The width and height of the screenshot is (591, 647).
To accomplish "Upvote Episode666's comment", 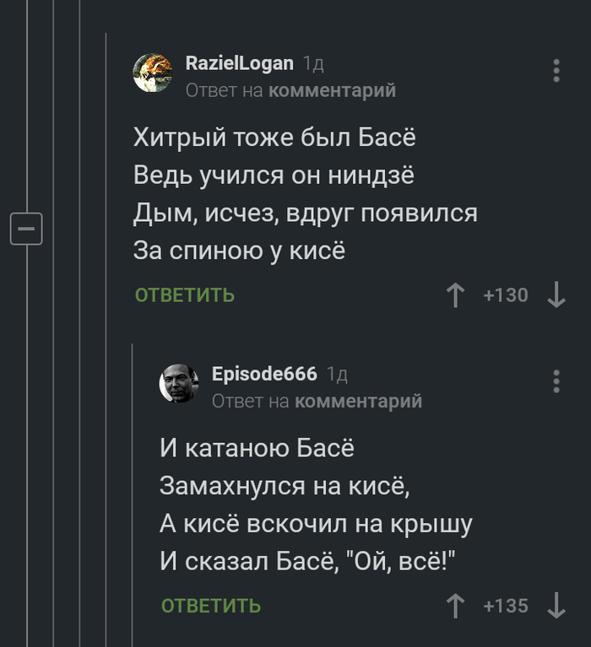I will coord(455,606).
